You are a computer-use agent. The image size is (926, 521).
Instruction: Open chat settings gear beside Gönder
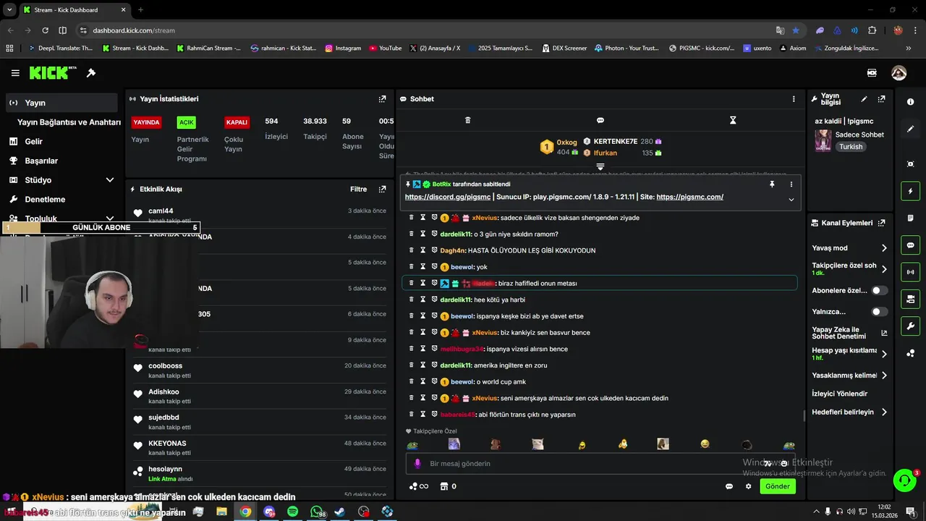coord(748,486)
